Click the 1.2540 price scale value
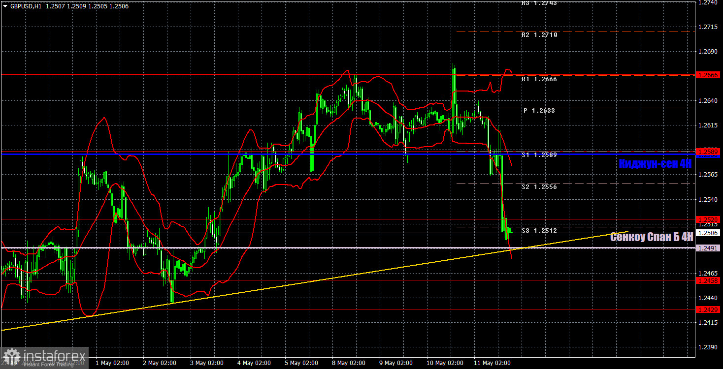This screenshot has height=369, width=723. tap(708, 199)
